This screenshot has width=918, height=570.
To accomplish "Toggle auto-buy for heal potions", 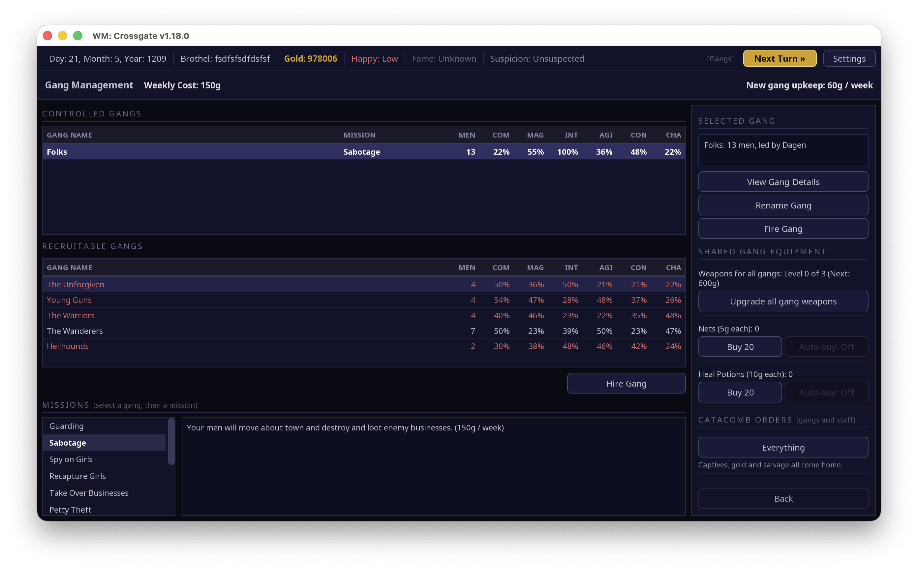I will tap(826, 392).
